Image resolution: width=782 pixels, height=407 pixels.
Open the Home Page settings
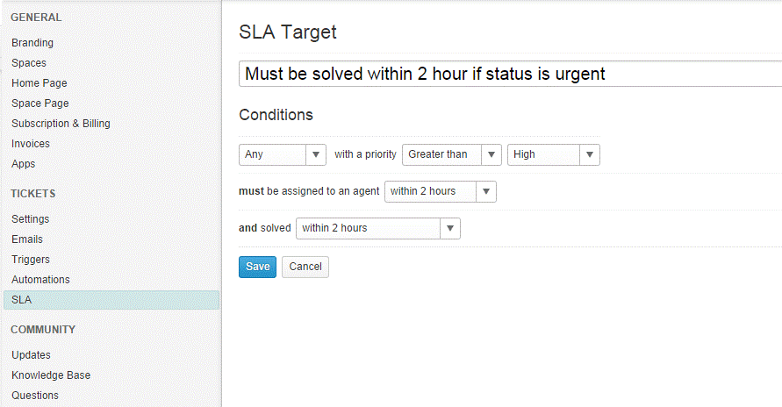(x=39, y=83)
